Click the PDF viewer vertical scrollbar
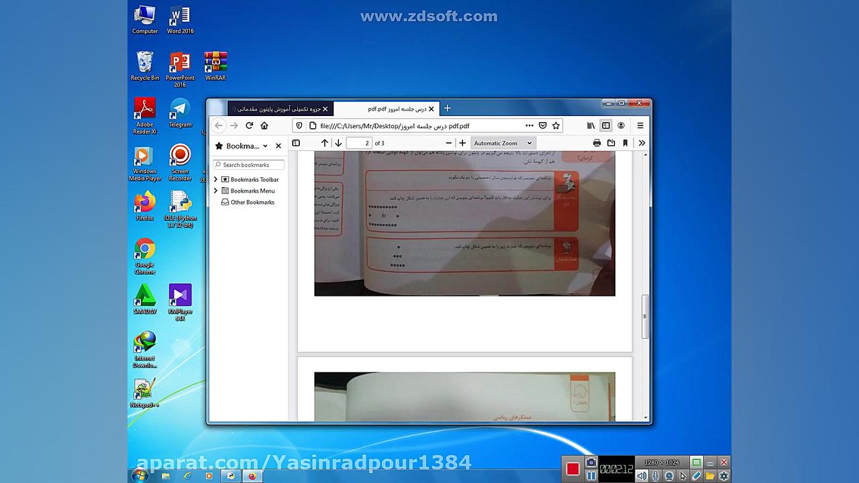859x483 pixels. [646, 317]
